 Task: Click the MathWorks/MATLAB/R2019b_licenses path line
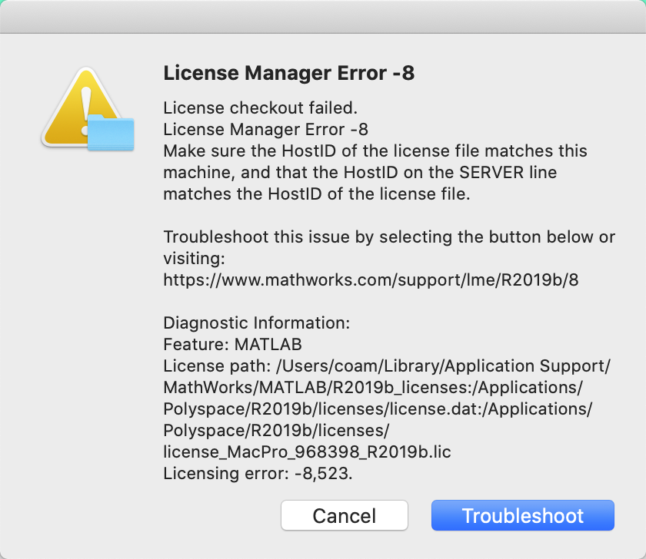tap(373, 388)
